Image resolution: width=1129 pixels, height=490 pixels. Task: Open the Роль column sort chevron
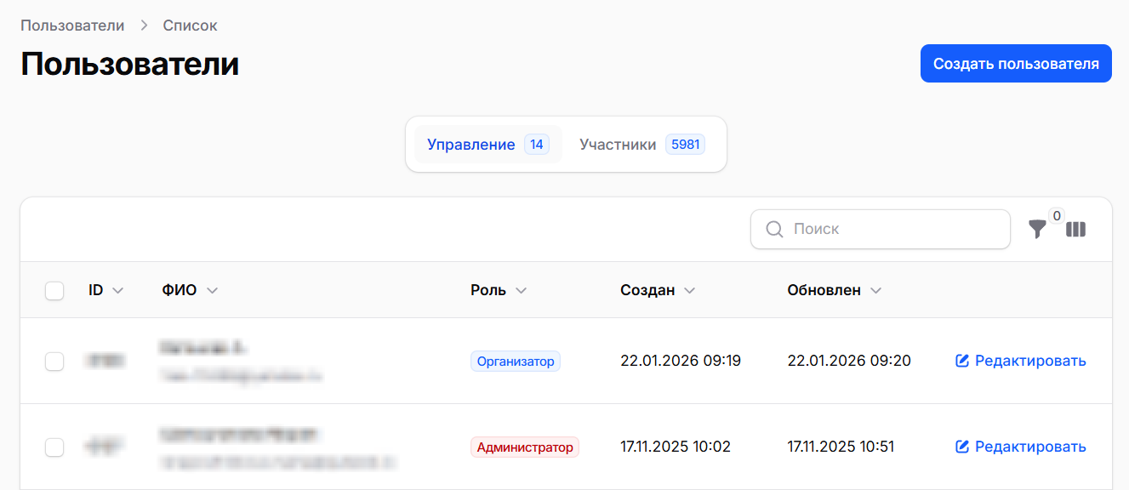point(521,291)
